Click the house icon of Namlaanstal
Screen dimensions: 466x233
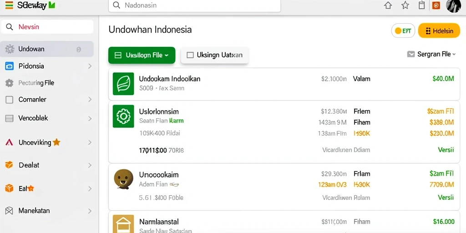(x=123, y=224)
